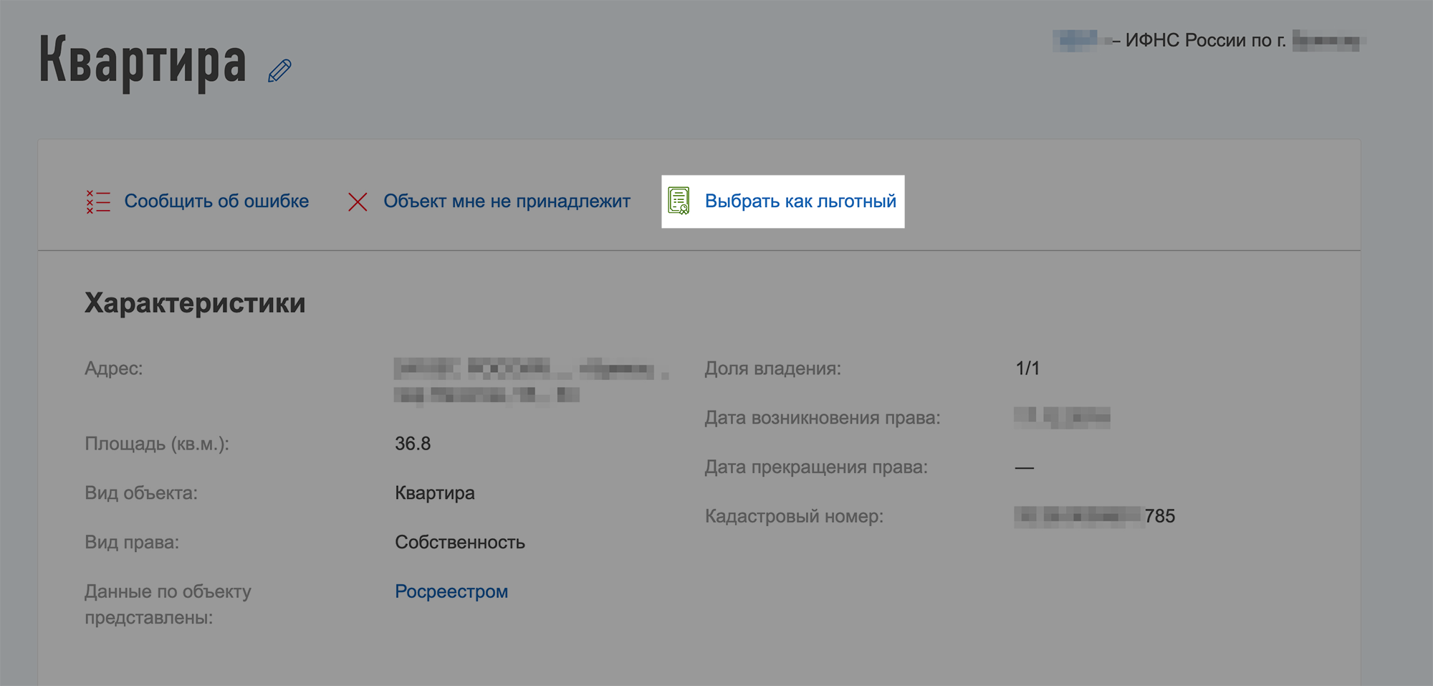Select the area value 36.8
Image resolution: width=1433 pixels, height=686 pixels.
click(x=413, y=444)
